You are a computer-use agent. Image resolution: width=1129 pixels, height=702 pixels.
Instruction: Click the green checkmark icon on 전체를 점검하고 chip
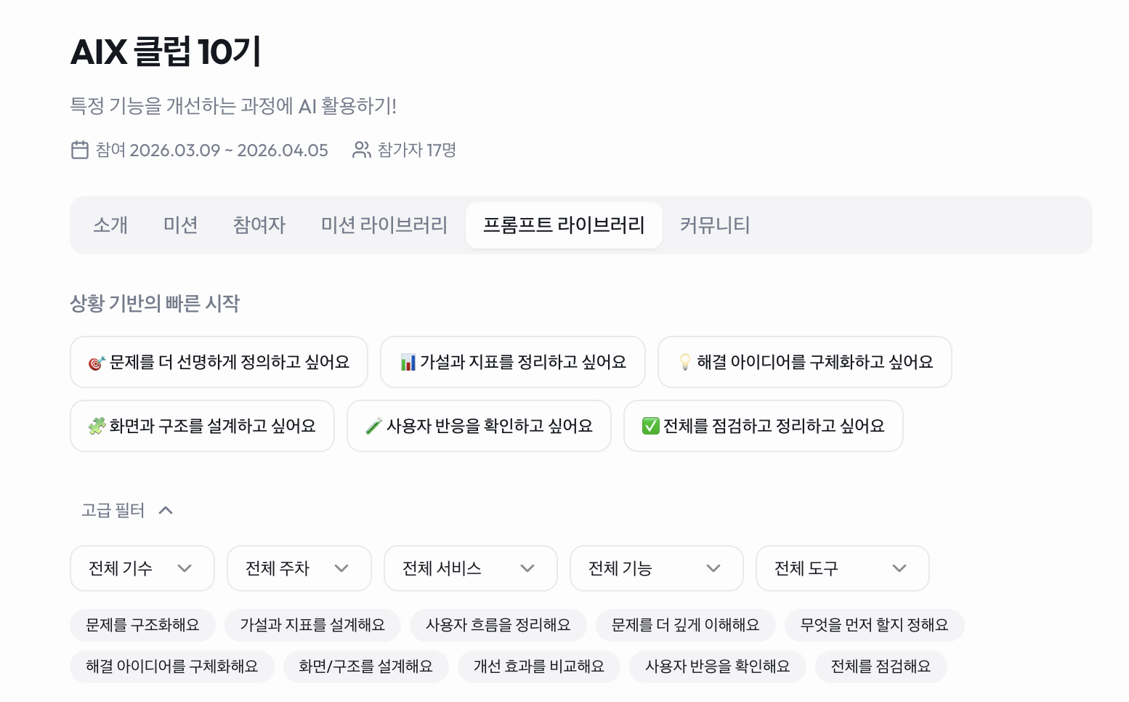click(x=650, y=426)
